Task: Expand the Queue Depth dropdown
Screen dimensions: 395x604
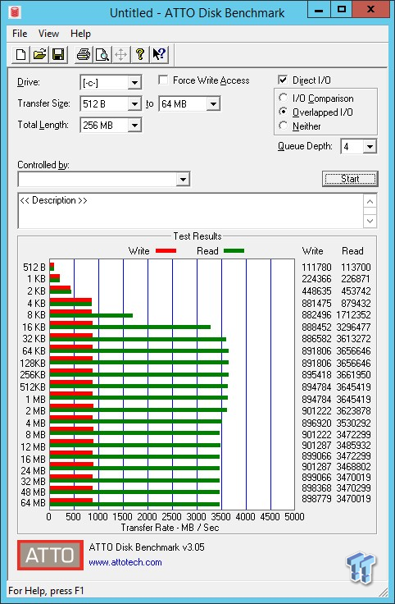Action: [370, 146]
